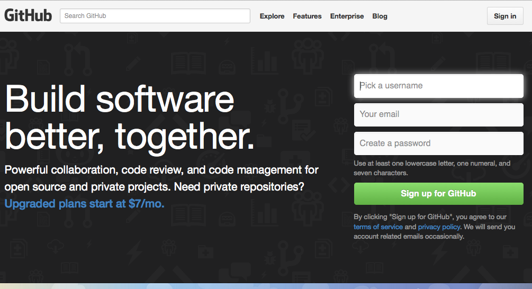
Task: Open the Explore page
Action: tap(272, 16)
